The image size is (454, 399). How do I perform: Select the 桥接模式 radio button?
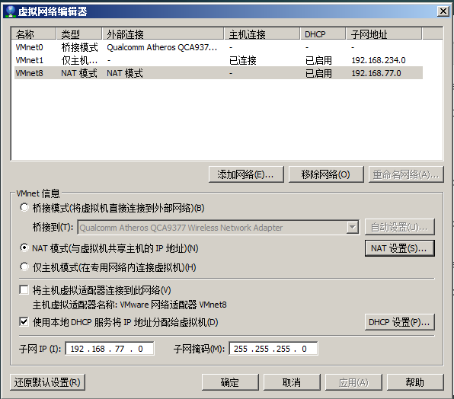click(24, 207)
